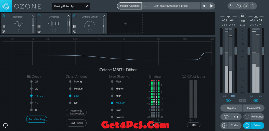The height and width of the screenshot is (131, 269).
Task: Add a new module with plus slot
Action: pos(125,24)
